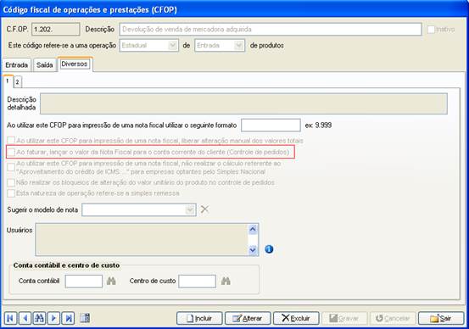The height and width of the screenshot is (329, 469).
Task: Click 'Conta contábil e centro de custo' heading
Action: (66, 265)
